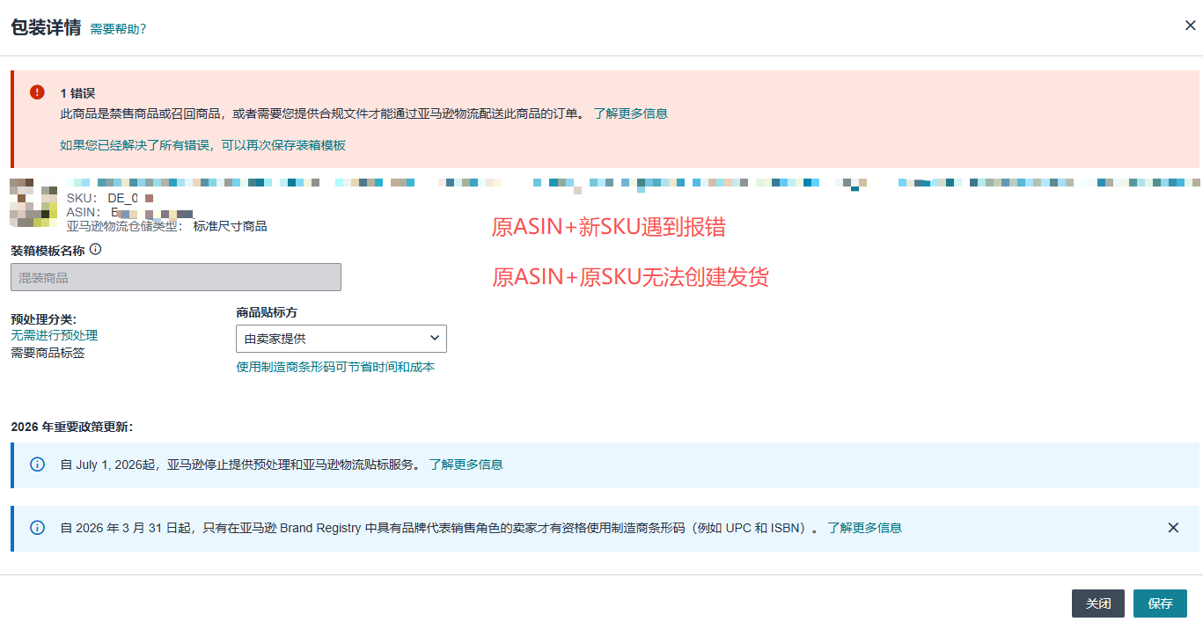Open the 需要帮助? help link
The image size is (1203, 629).
[x=118, y=29]
